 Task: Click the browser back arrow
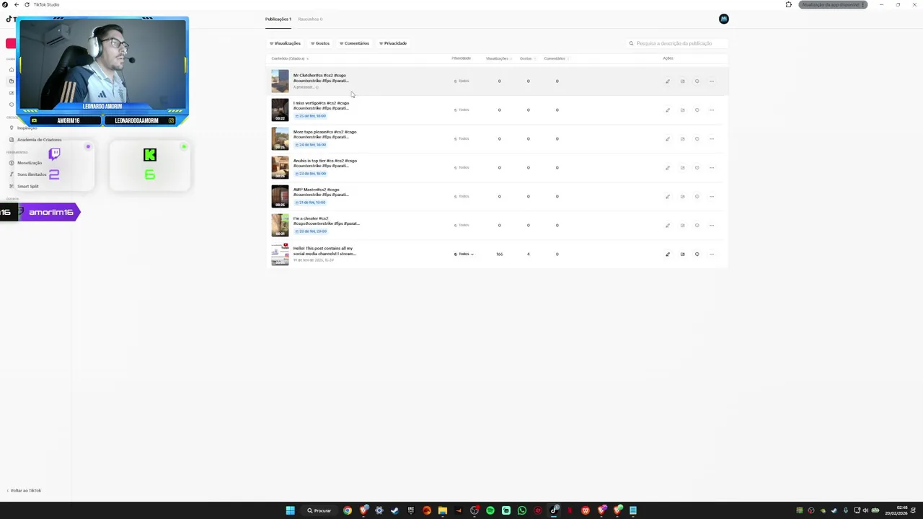click(x=16, y=5)
